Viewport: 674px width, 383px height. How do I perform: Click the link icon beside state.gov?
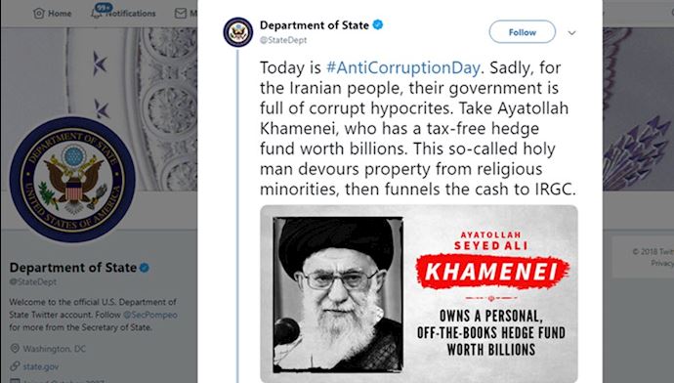tap(15, 366)
